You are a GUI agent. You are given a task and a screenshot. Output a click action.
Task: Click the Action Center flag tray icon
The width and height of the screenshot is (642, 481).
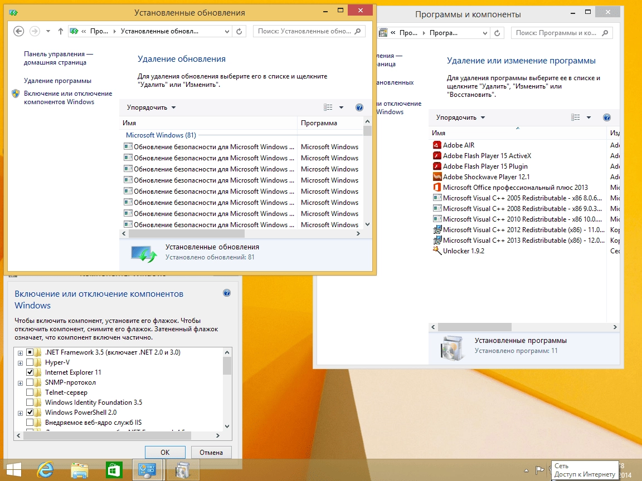[x=539, y=470]
